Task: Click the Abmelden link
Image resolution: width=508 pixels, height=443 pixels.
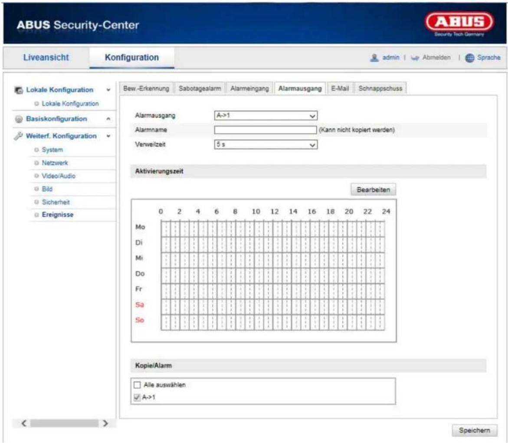Action: pos(436,58)
